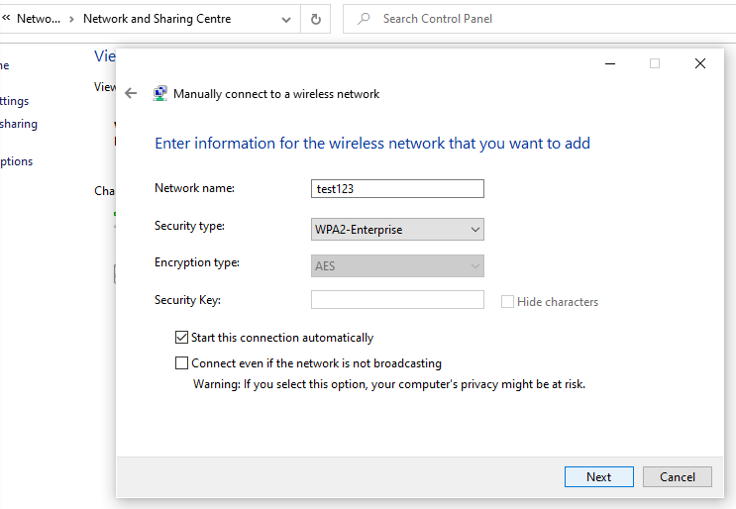The height and width of the screenshot is (509, 736).
Task: Click the disabled Encryption type AES dropdown
Action: pyautogui.click(x=397, y=266)
